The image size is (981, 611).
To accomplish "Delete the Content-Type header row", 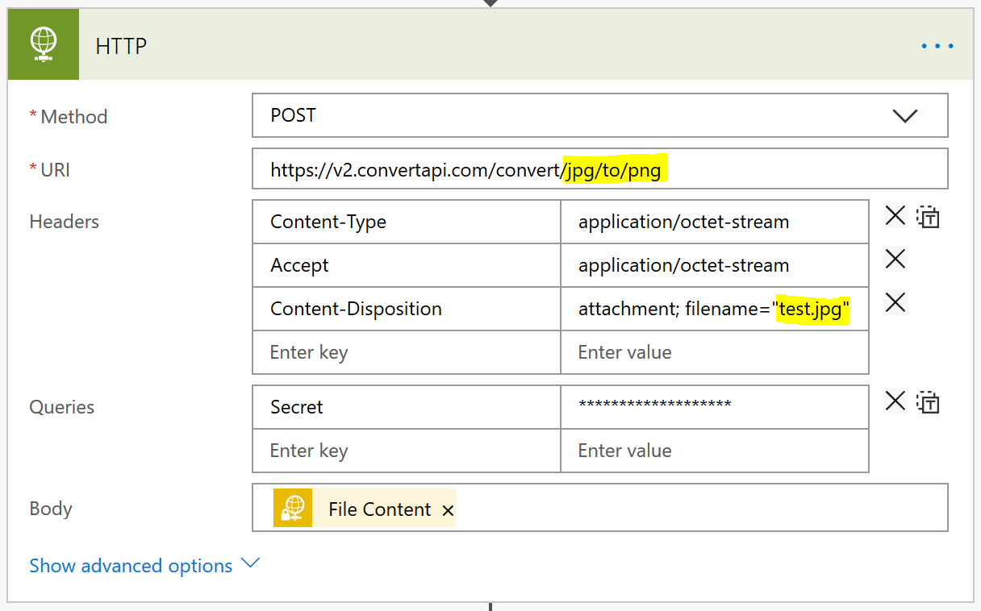I will (895, 216).
